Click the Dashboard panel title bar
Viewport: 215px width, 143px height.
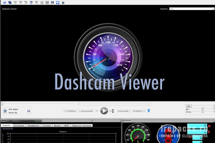point(168,120)
